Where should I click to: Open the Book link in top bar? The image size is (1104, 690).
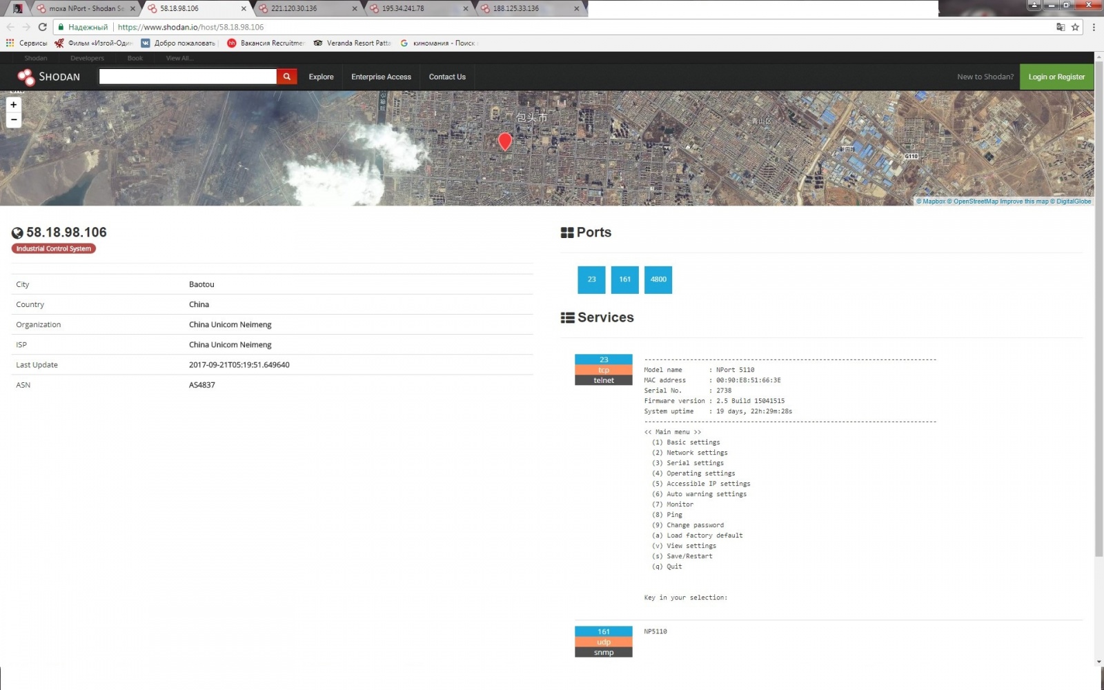tap(135, 58)
